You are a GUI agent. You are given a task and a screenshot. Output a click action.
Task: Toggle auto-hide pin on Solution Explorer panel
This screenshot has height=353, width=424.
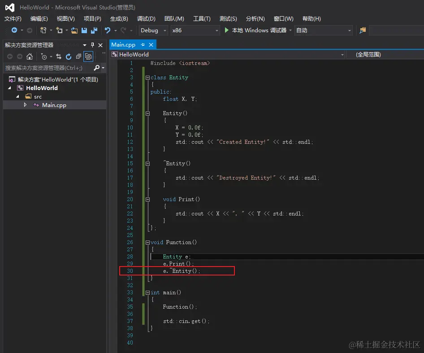click(92, 45)
